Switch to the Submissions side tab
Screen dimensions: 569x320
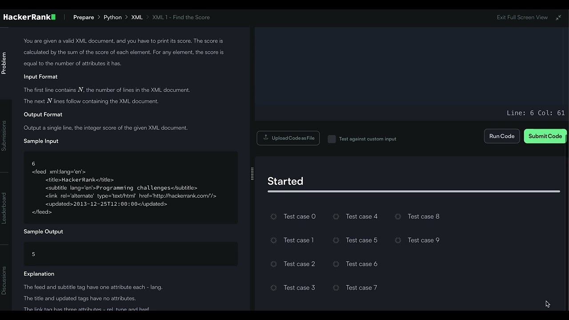pos(4,136)
